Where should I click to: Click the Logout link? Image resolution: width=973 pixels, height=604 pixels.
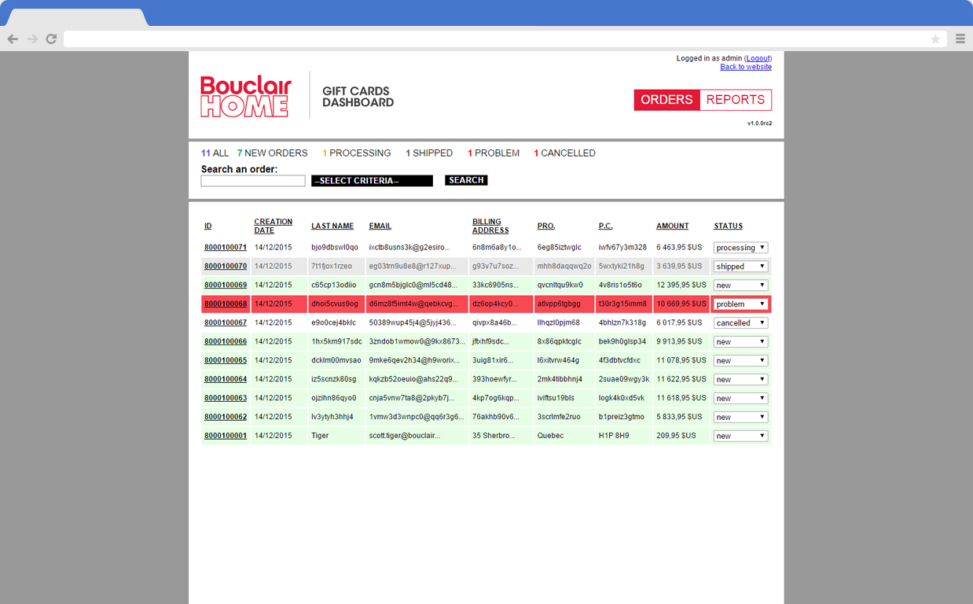click(757, 57)
